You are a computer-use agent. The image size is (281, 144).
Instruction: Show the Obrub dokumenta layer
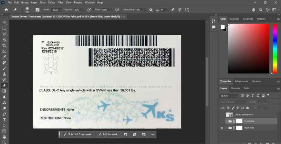(x=222, y=115)
